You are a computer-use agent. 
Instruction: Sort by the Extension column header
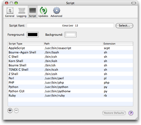point(118,44)
